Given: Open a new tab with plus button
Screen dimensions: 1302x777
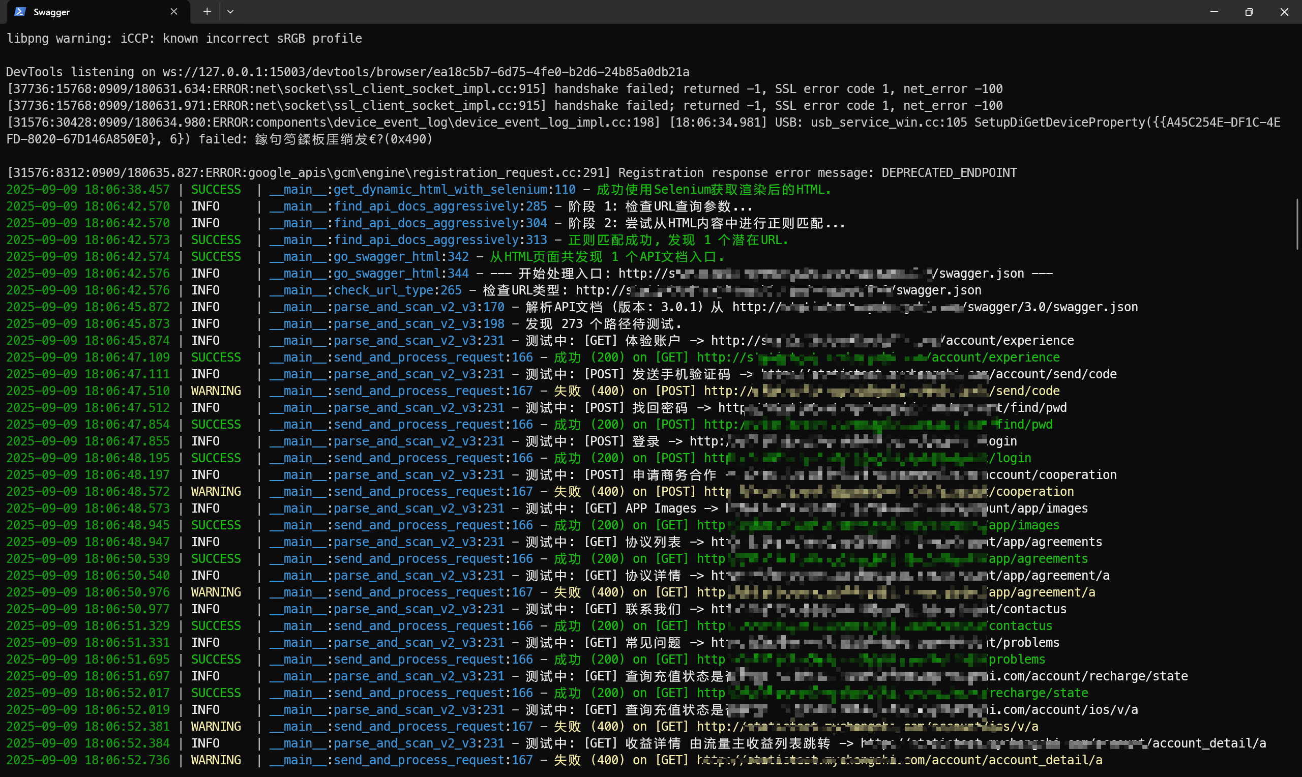Looking at the screenshot, I should click(207, 12).
